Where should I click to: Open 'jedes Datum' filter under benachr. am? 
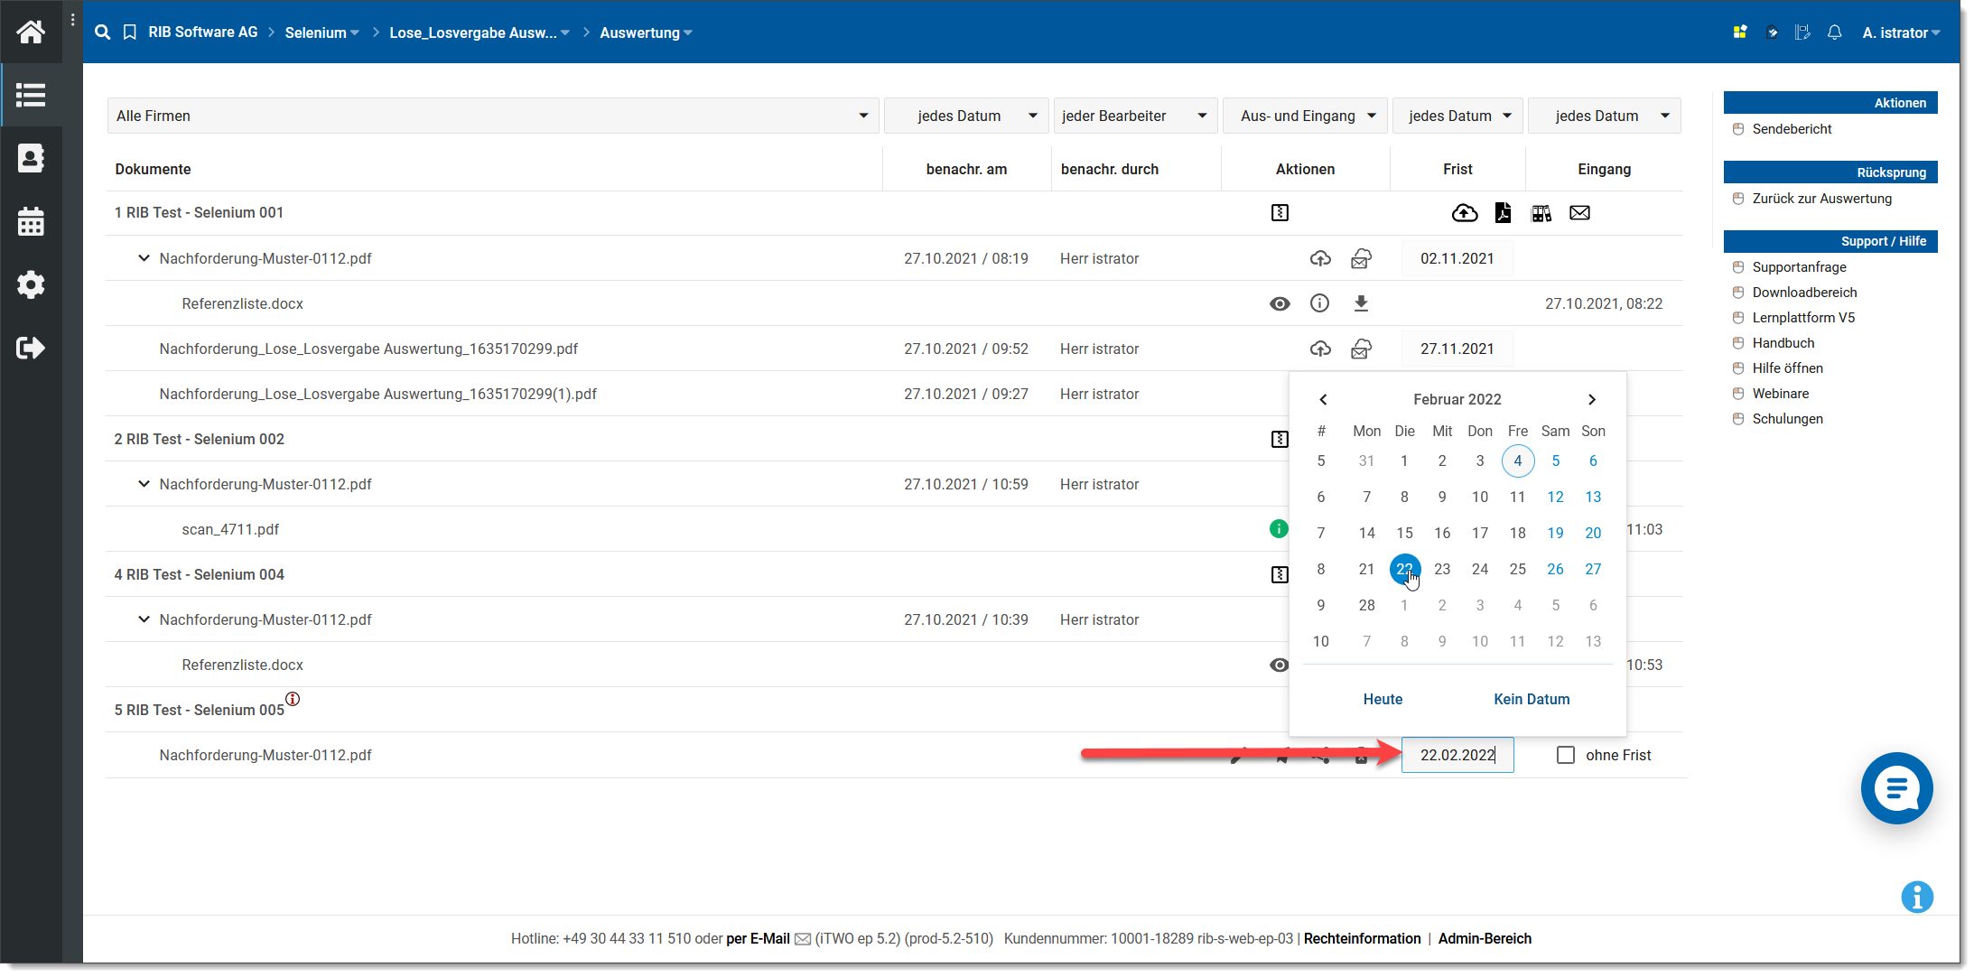click(966, 116)
